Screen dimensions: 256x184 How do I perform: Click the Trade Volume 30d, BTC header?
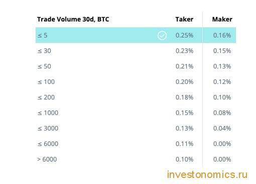coord(73,19)
